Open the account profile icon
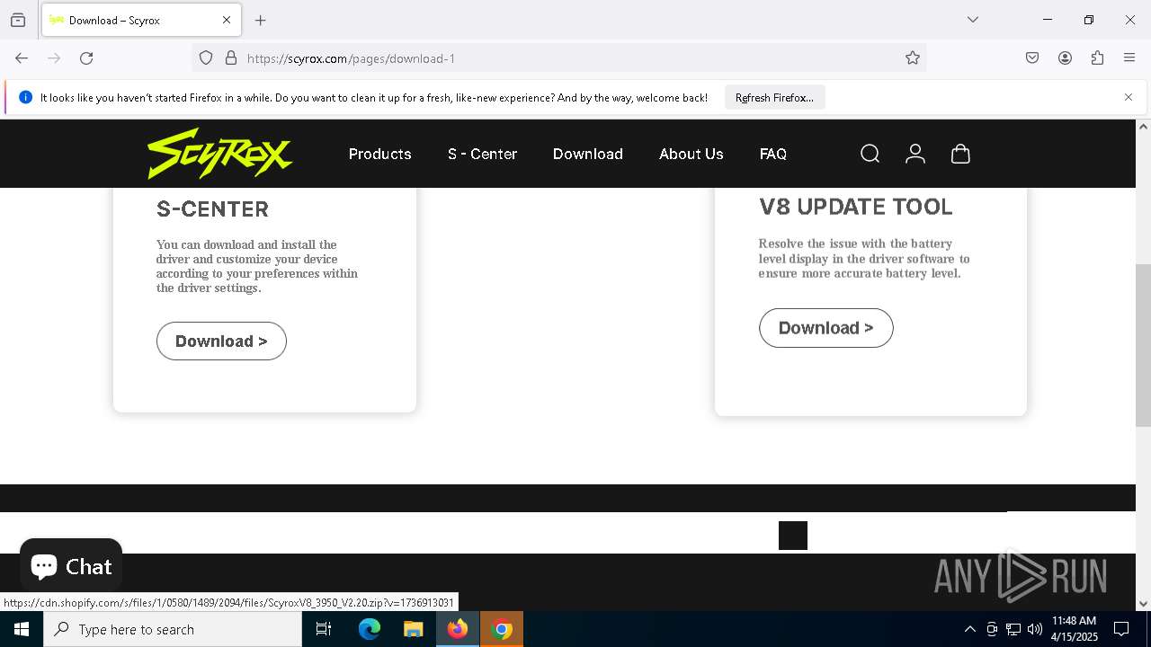The image size is (1151, 647). 915,154
